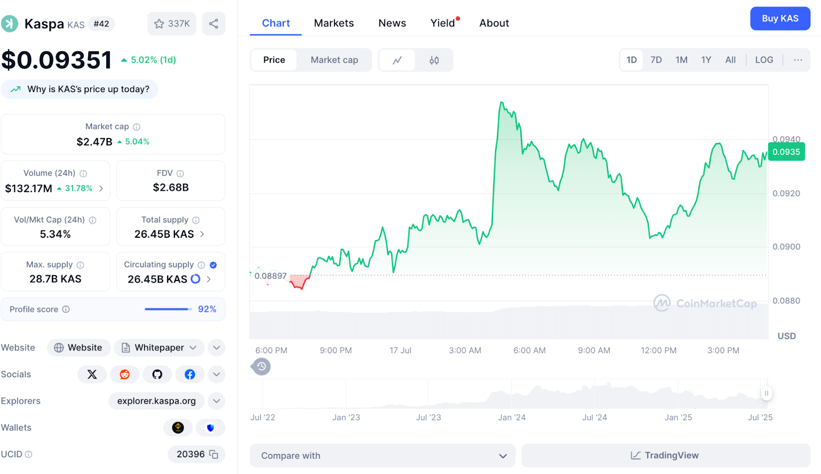
Task: Click the 0.0935 current price label
Action: pos(786,152)
